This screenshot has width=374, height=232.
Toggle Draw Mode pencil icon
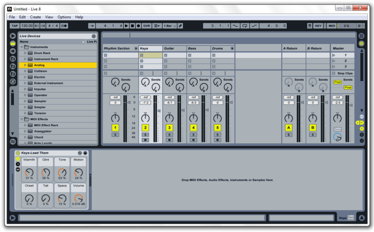pyautogui.click(x=181, y=26)
